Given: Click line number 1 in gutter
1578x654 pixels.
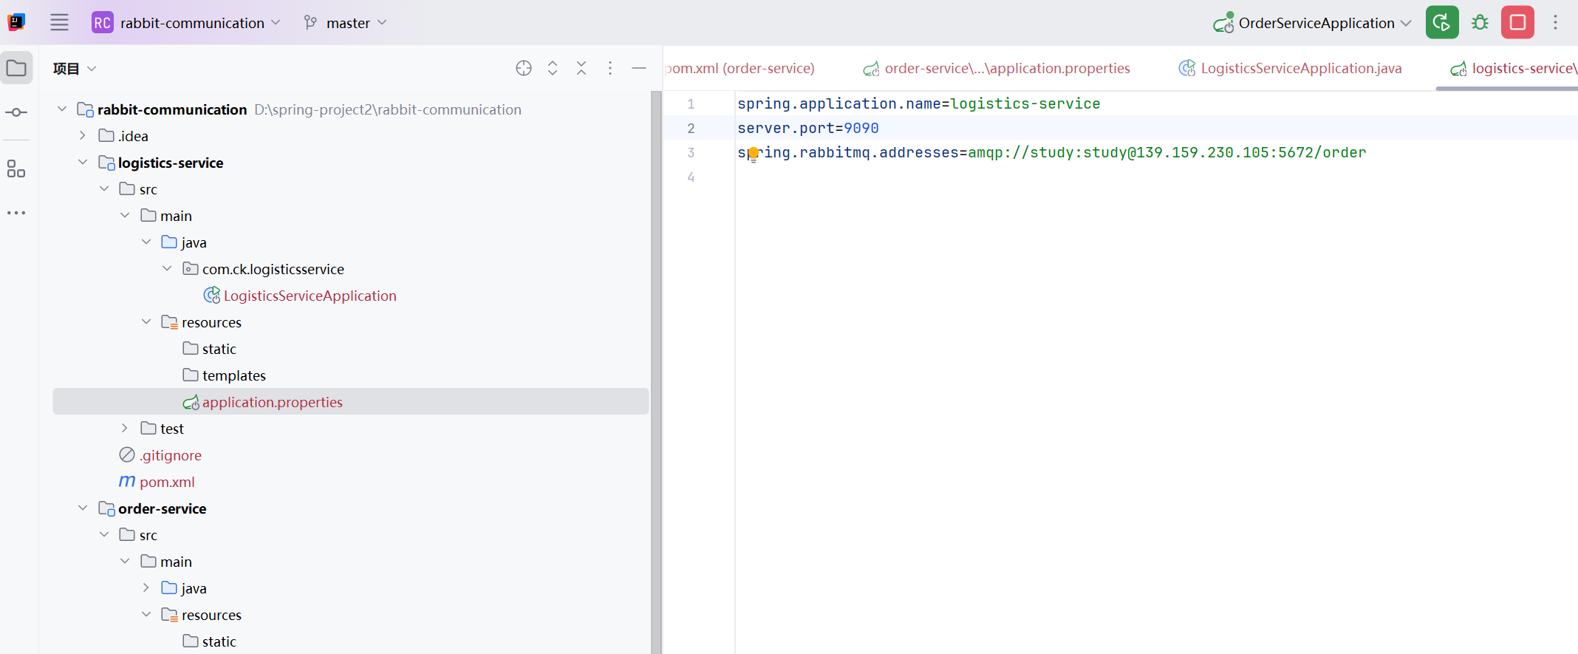Looking at the screenshot, I should [691, 104].
